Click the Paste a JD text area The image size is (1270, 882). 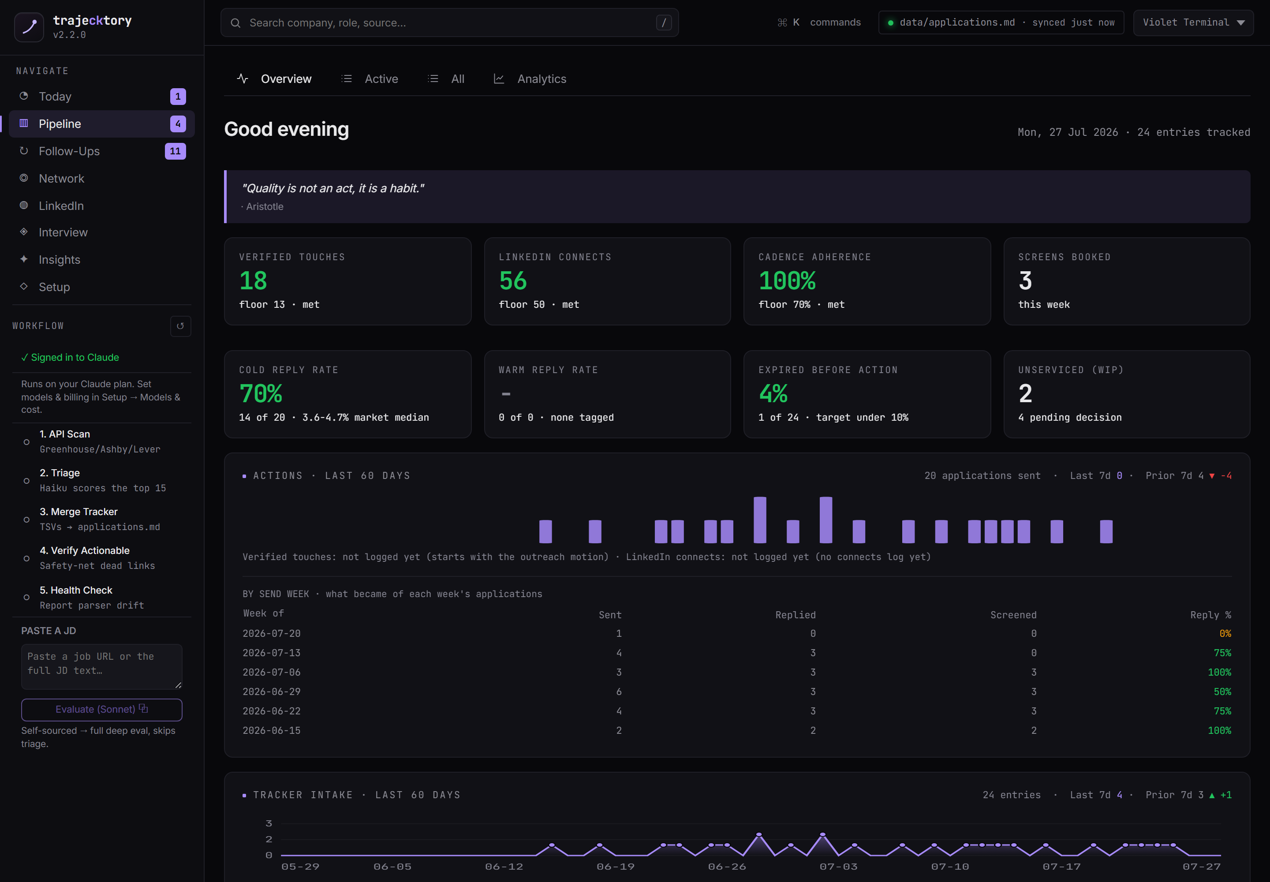coord(102,666)
